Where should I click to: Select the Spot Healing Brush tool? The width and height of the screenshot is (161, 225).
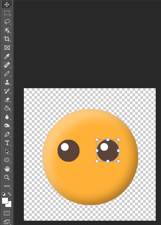coord(7,65)
